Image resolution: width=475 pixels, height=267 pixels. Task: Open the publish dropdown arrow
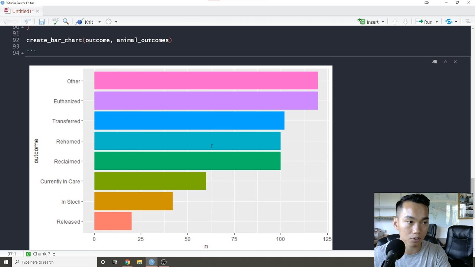[456, 22]
